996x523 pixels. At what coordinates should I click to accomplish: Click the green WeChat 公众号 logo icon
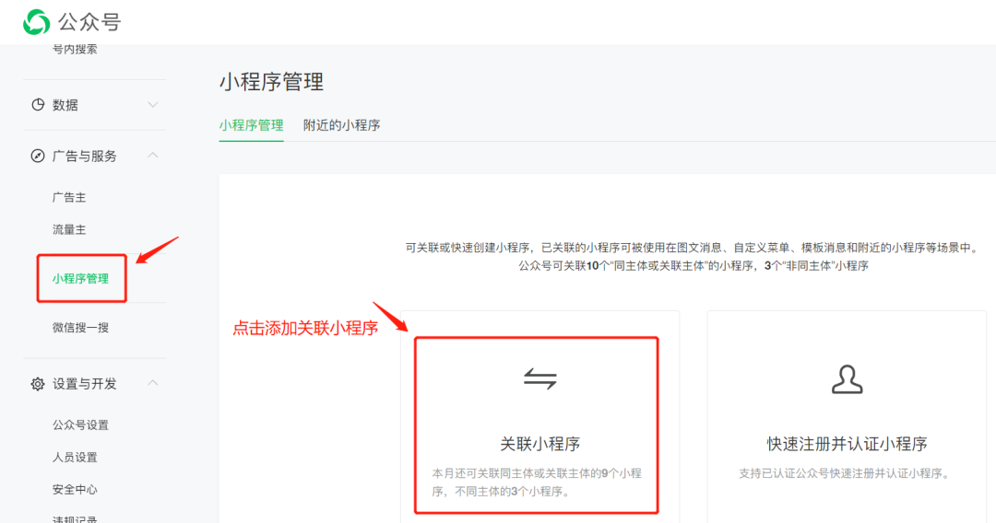(36, 22)
